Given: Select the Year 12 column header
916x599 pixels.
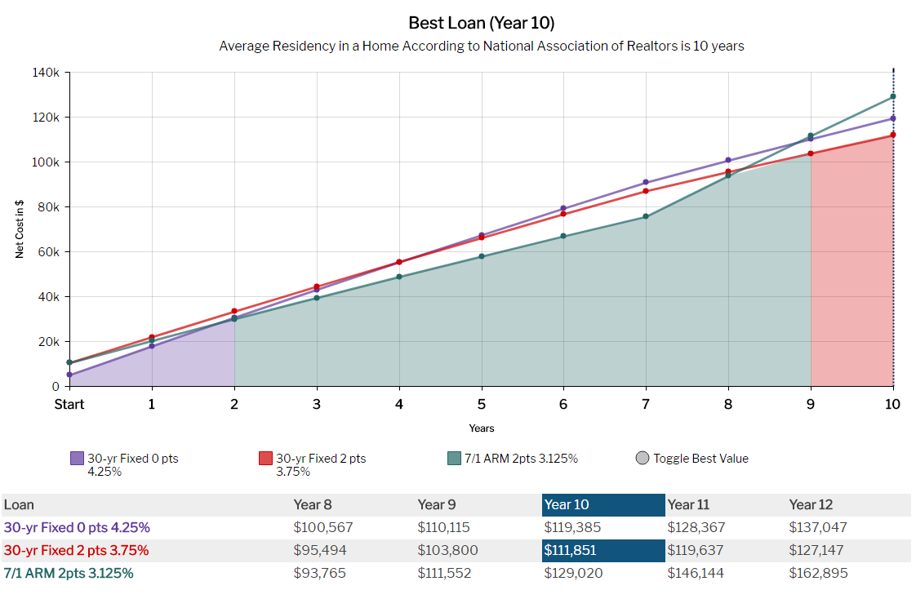Looking at the screenshot, I should [812, 505].
